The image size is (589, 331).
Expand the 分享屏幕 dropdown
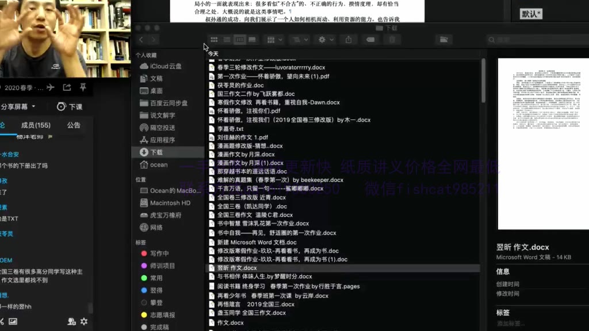click(x=18, y=107)
